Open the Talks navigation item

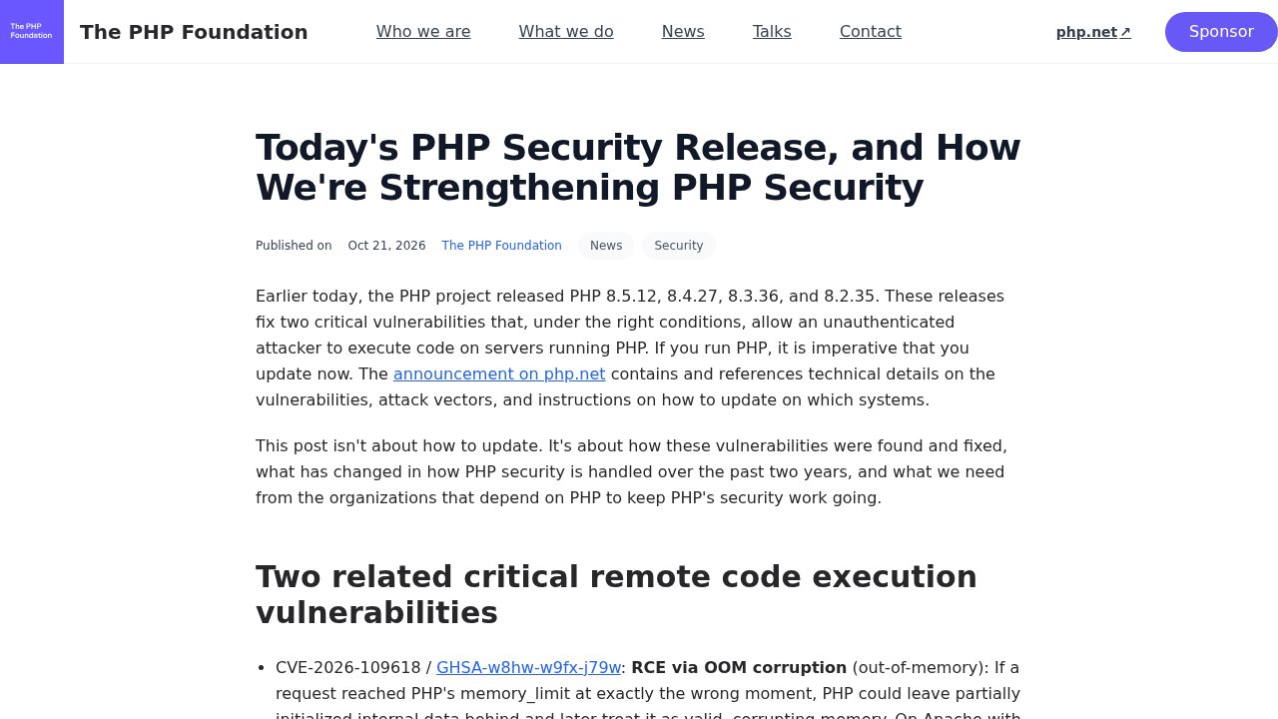pos(772,32)
